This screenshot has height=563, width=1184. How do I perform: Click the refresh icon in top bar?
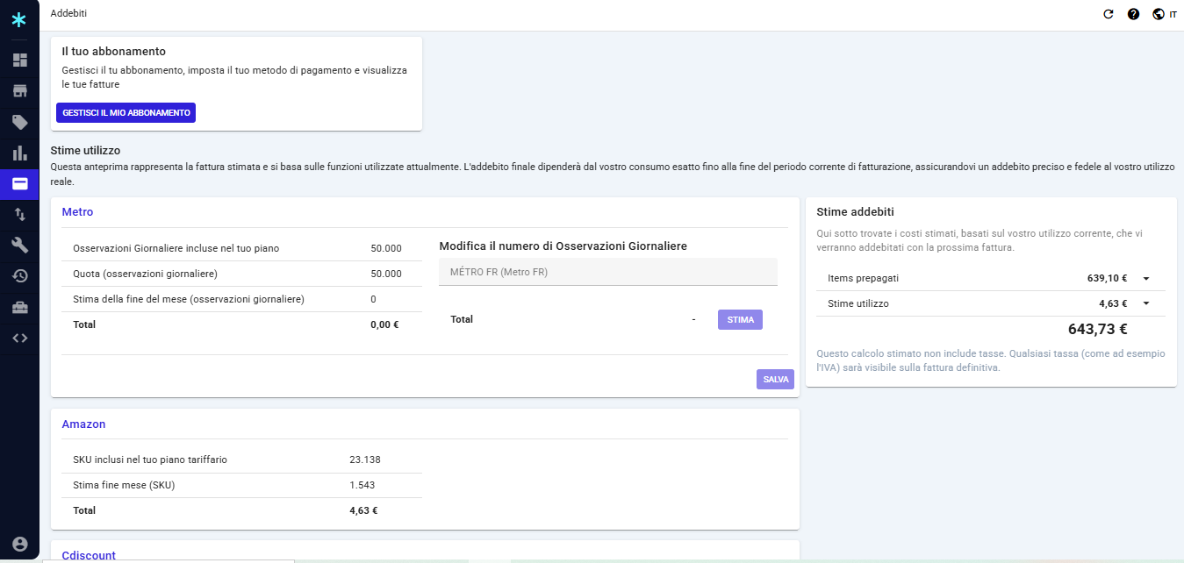click(1108, 14)
